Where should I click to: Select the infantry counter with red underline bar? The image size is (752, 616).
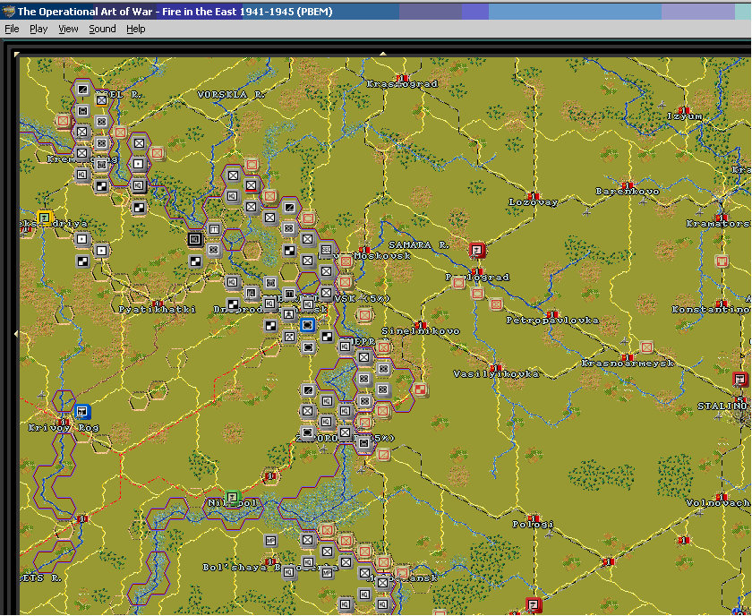[x=251, y=185]
